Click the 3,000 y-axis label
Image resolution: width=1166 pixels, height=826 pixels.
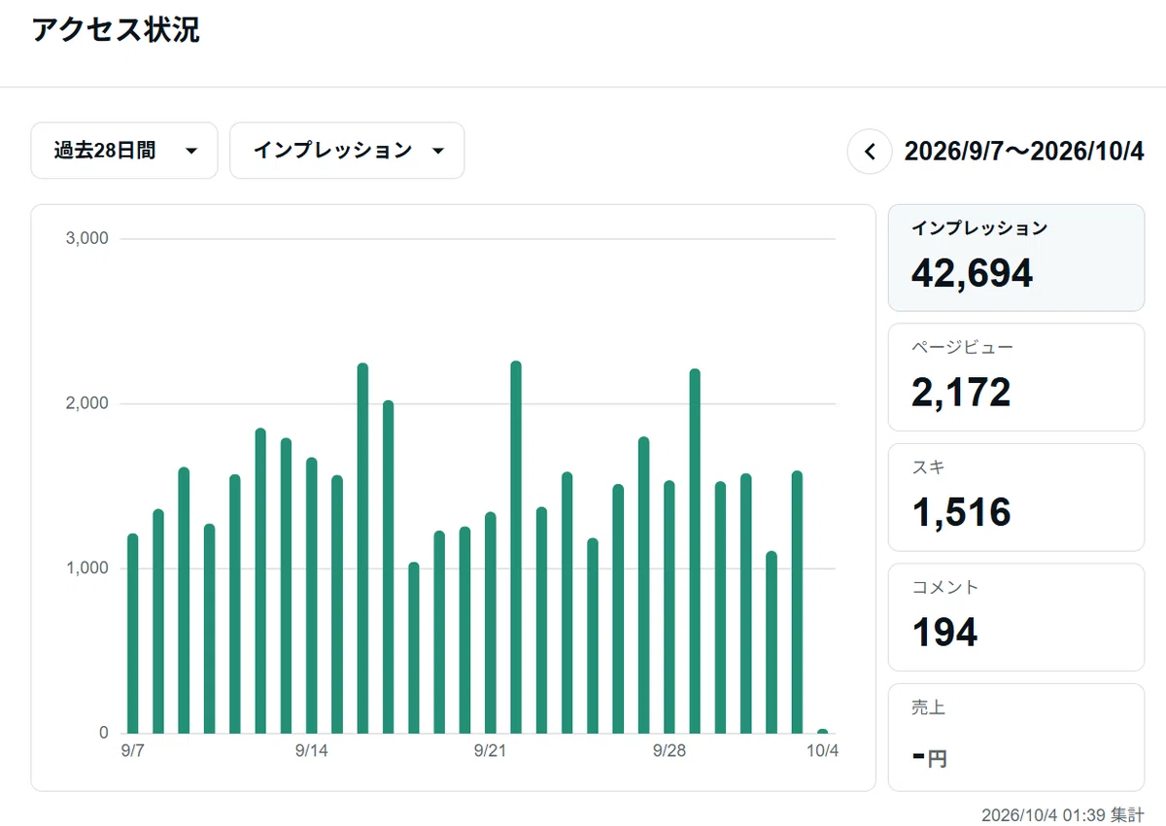[87, 239]
